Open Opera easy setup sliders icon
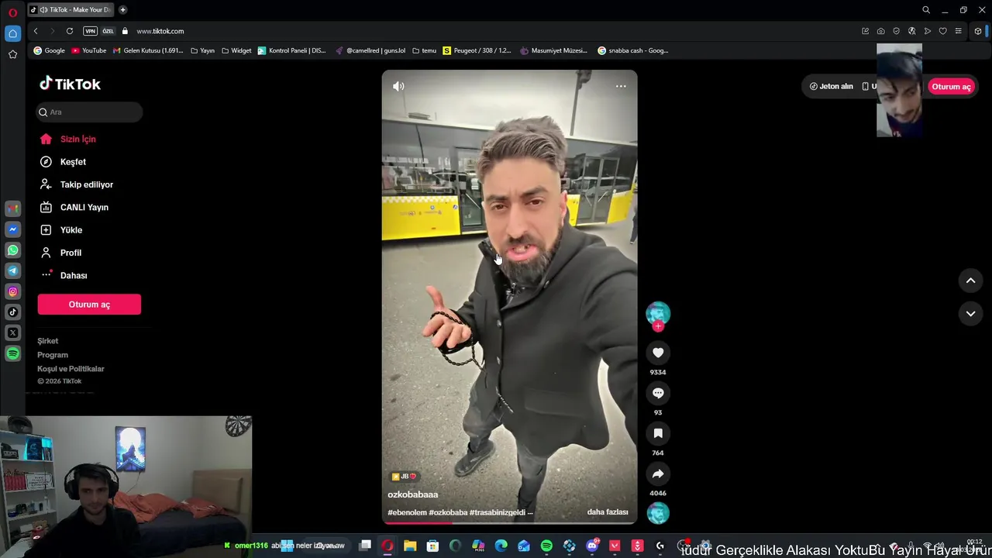992x558 pixels. click(958, 31)
